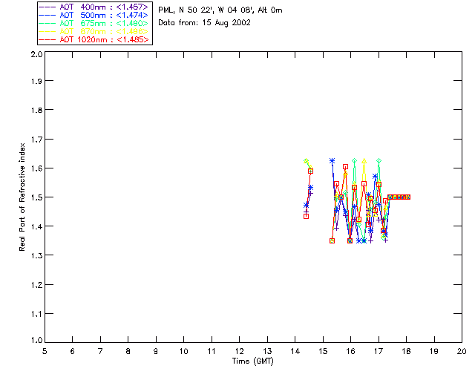Click the 'Data from: 15 Aug 2002' text
475x380 pixels.
tap(205, 23)
